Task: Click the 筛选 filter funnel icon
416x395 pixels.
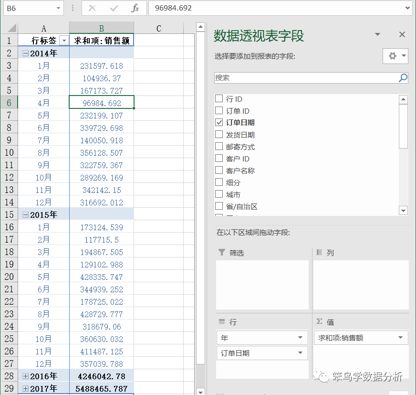Action: [x=221, y=252]
